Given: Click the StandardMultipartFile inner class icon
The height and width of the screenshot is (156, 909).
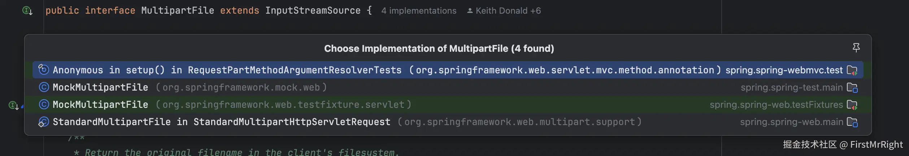Looking at the screenshot, I should [43, 122].
